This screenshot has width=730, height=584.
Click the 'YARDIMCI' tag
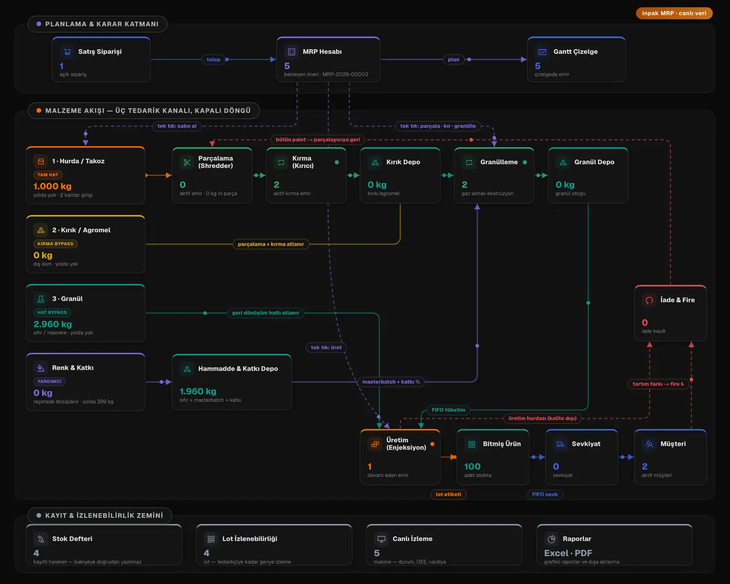[x=49, y=382]
